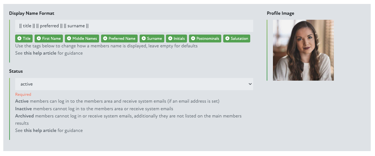Open the Status dropdown showing active
This screenshot has height=156, width=375.
click(134, 84)
